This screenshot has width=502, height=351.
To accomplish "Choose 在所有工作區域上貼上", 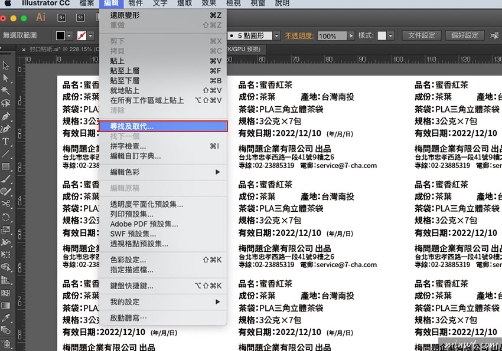I will pos(163,100).
